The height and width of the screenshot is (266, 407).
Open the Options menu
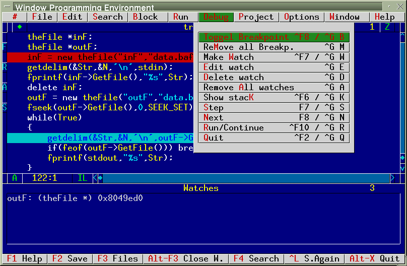tap(301, 17)
